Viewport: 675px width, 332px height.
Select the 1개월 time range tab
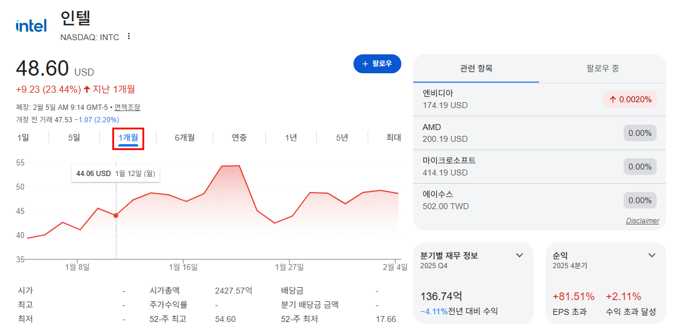point(128,138)
